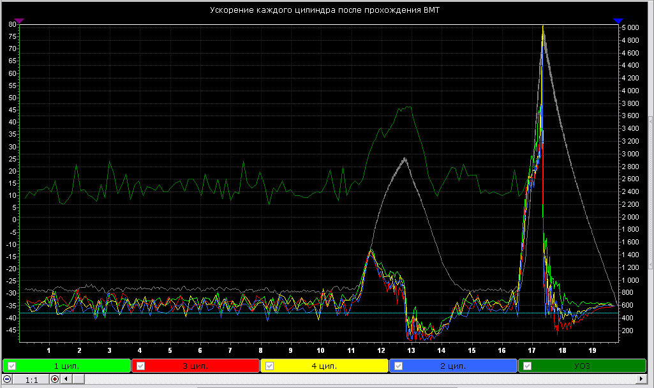Toggle the '2 цил.' series checkbox
The image size is (654, 388).
[x=398, y=366]
